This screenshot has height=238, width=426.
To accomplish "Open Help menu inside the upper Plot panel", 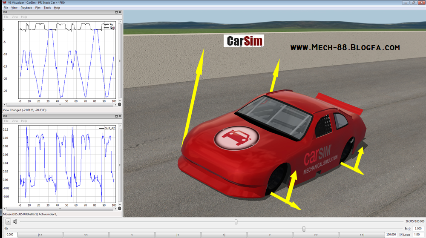I will tap(24, 17).
